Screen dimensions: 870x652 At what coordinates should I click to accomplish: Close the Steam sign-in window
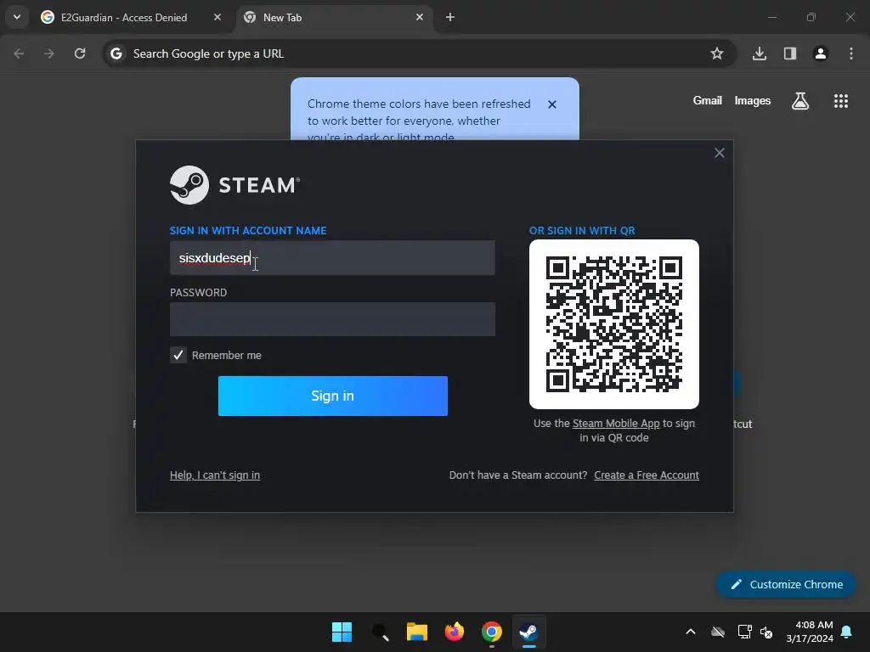pos(720,153)
